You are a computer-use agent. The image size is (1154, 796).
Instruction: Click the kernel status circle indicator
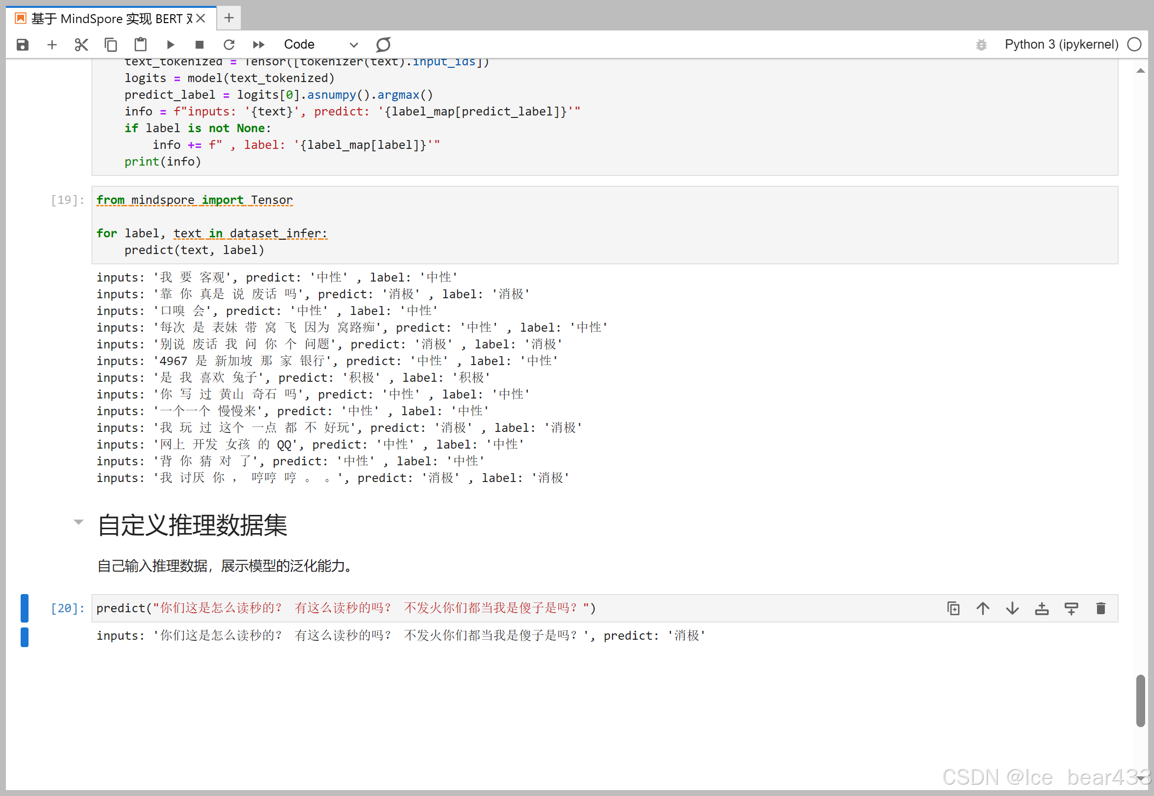coord(1134,45)
